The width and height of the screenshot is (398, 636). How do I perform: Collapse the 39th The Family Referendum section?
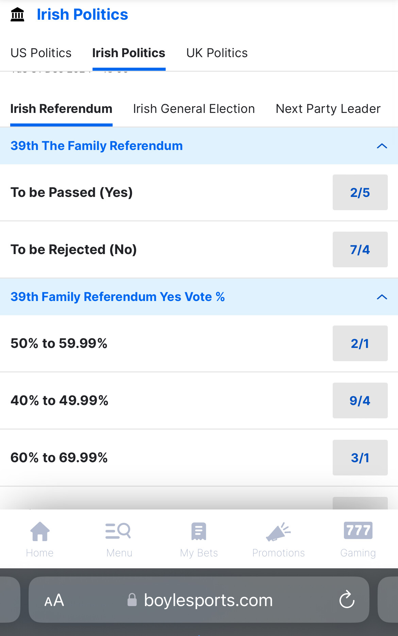point(382,146)
